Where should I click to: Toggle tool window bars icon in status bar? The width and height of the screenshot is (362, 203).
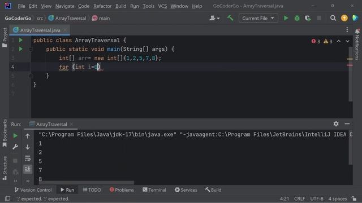click(x=7, y=198)
